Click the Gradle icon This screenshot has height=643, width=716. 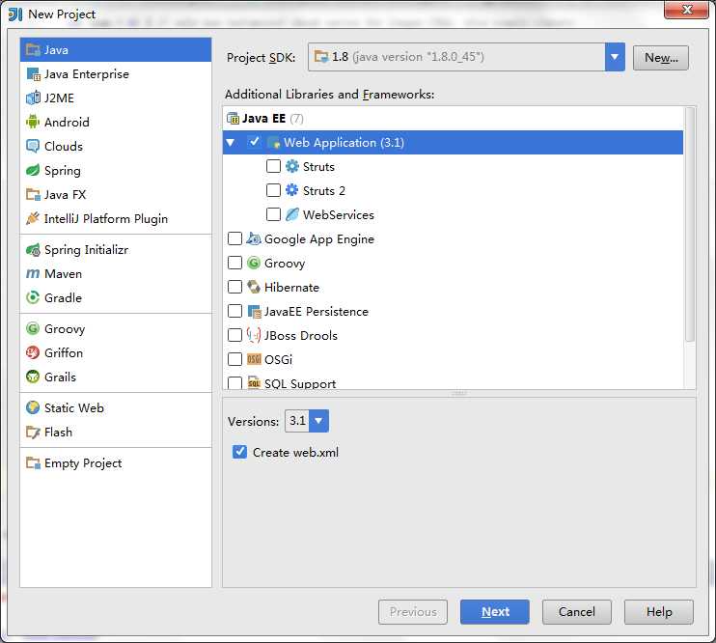33,298
